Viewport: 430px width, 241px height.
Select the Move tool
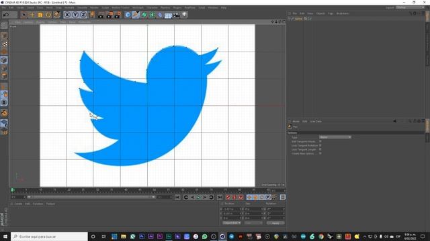32,15
